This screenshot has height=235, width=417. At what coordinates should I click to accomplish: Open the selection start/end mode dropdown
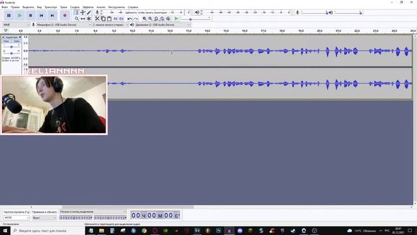tap(93, 211)
